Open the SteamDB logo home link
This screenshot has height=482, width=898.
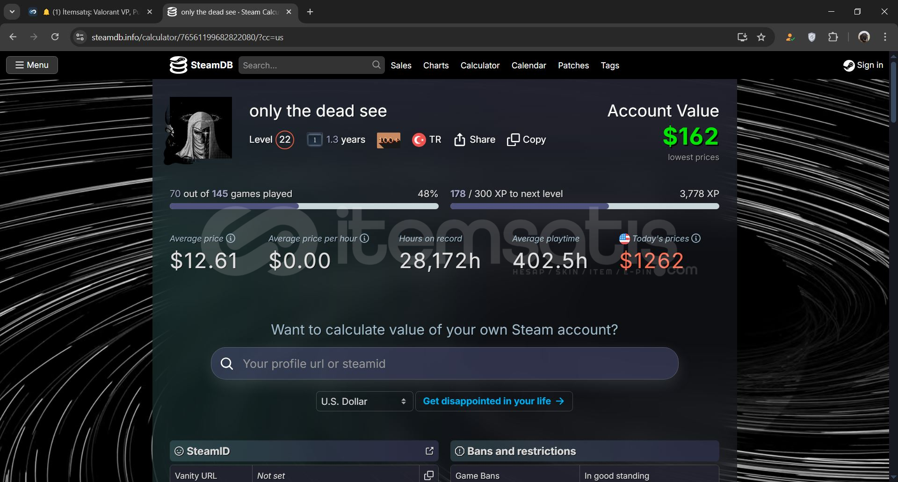201,65
